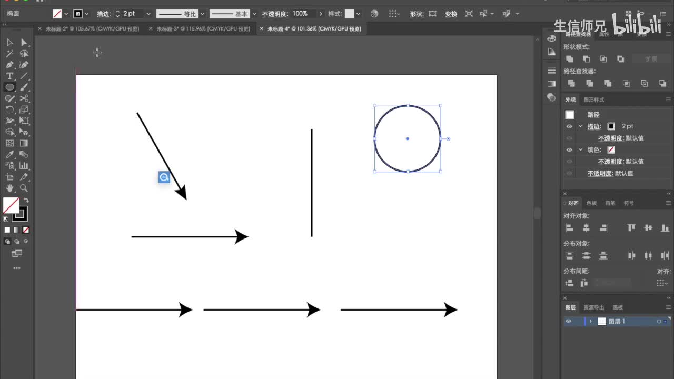The height and width of the screenshot is (379, 674).
Task: Click the 描边 label in the control bar
Action: [x=103, y=14]
